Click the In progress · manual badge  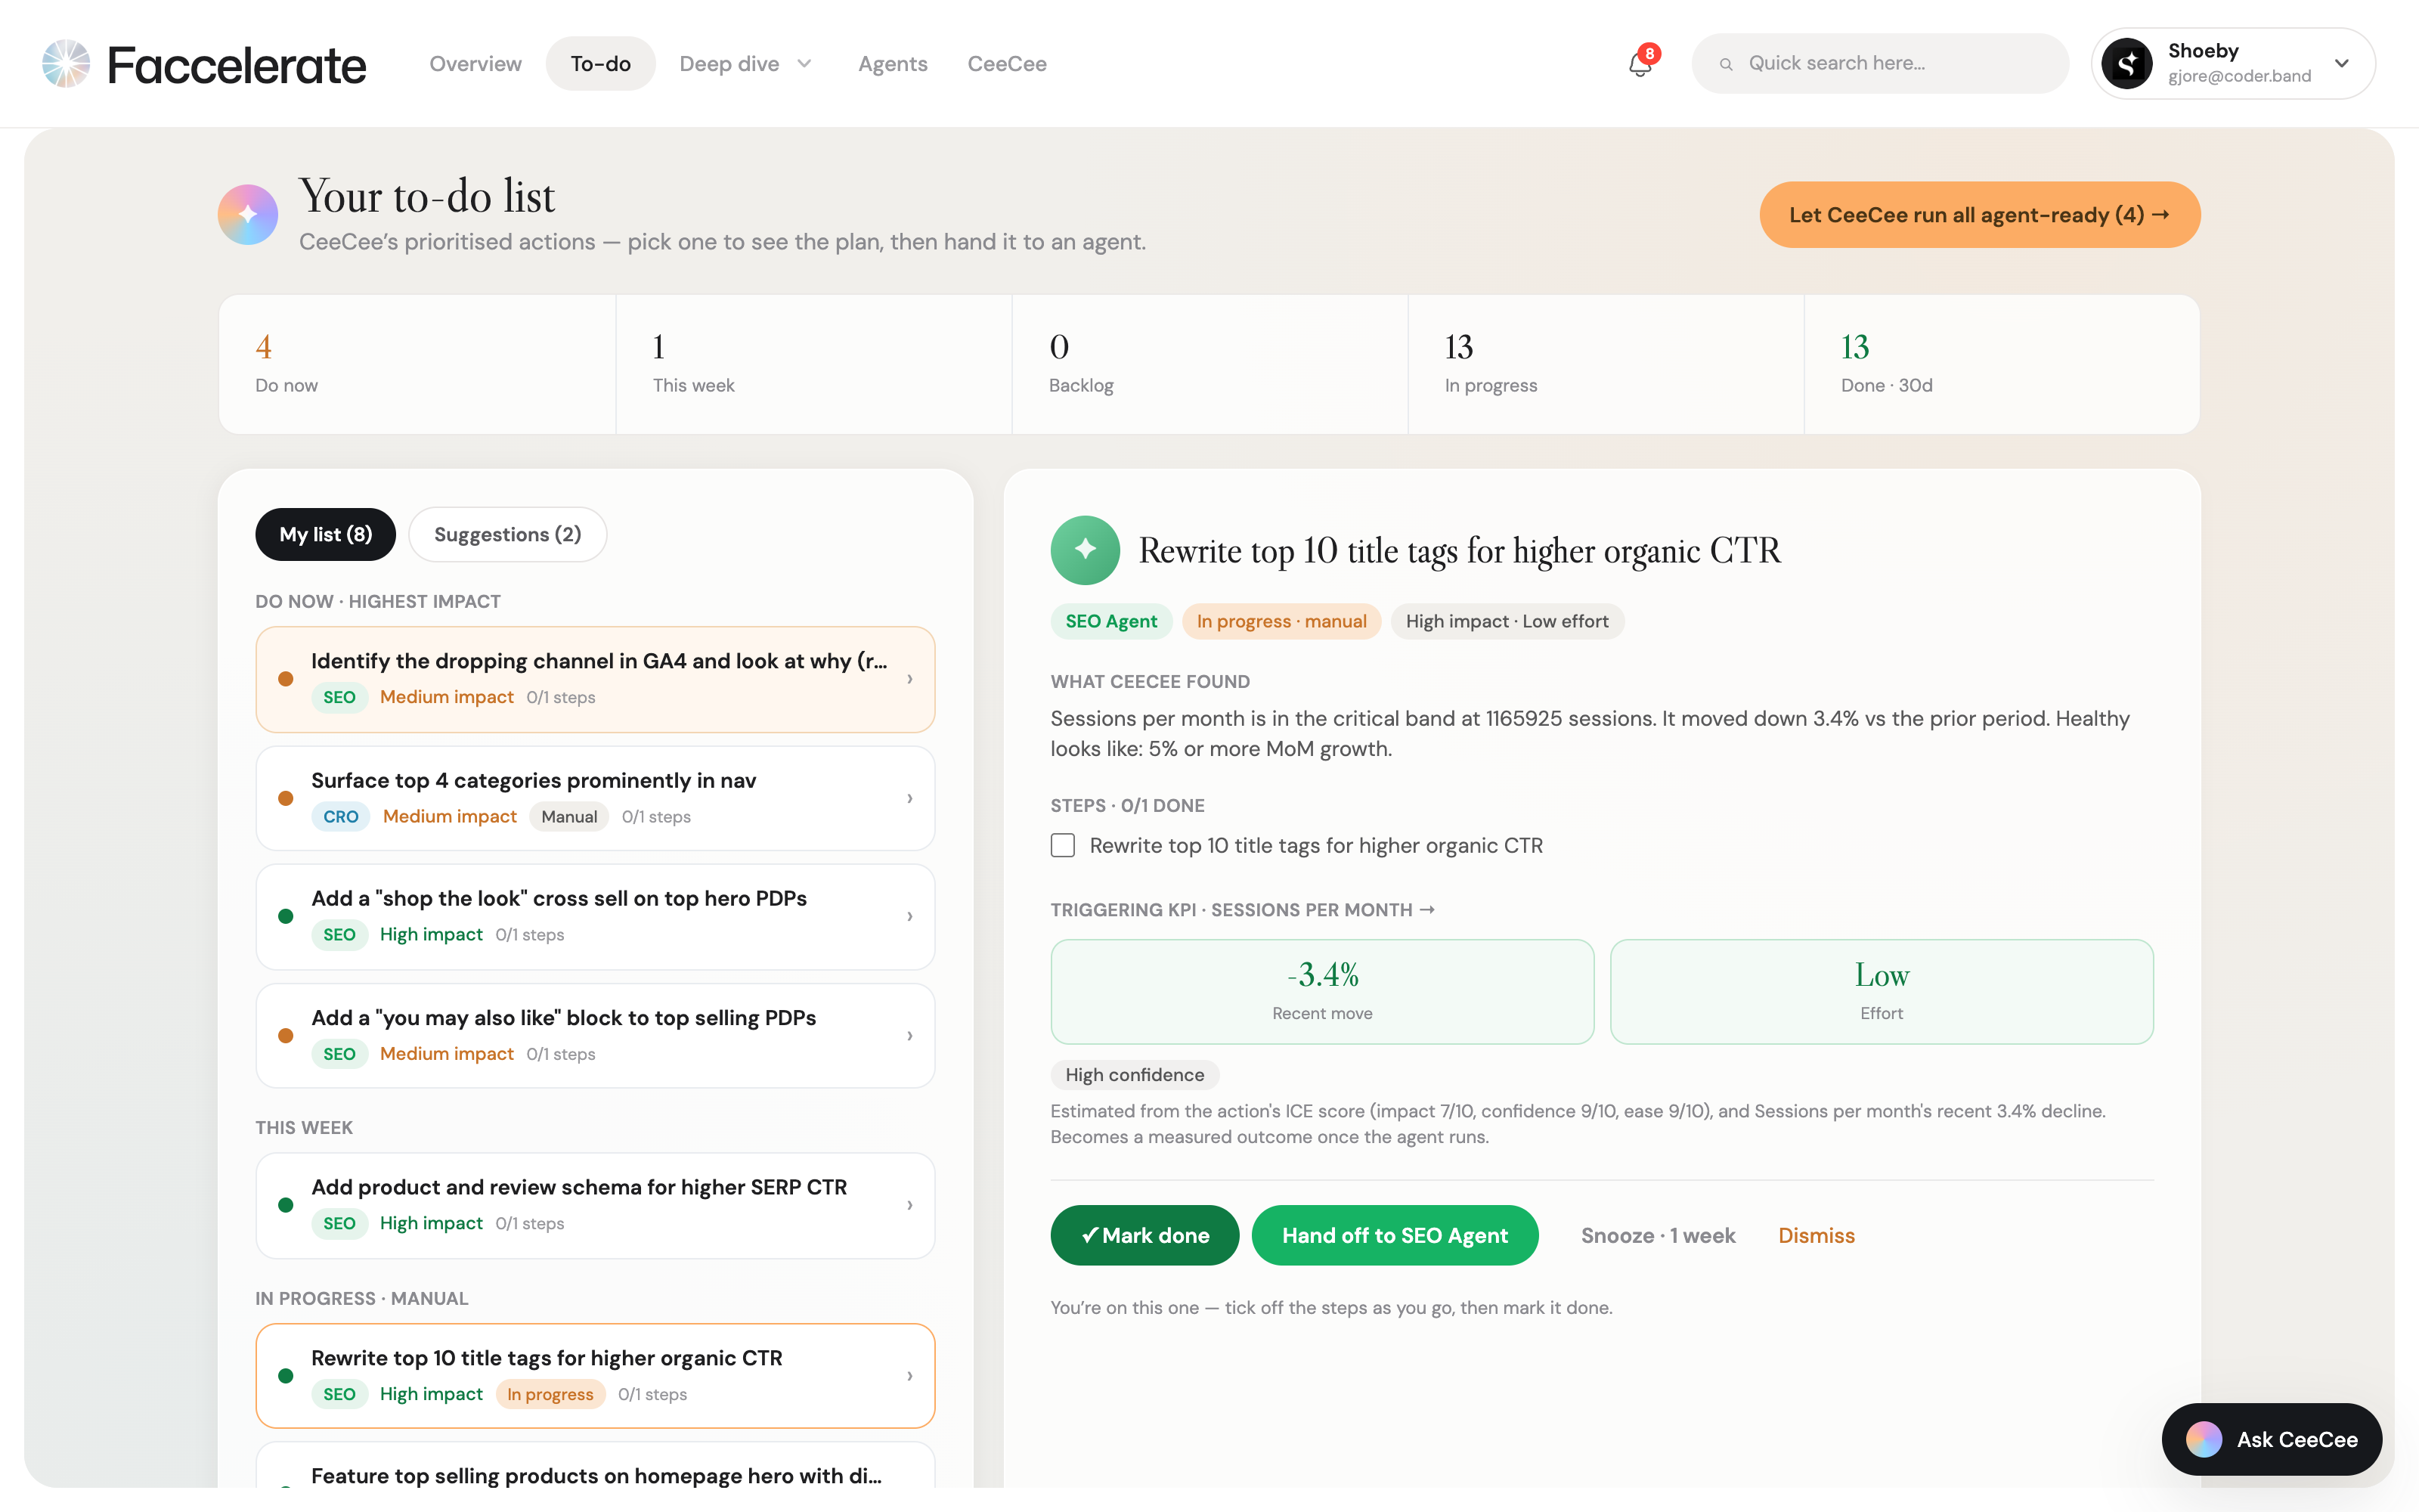coord(1281,621)
